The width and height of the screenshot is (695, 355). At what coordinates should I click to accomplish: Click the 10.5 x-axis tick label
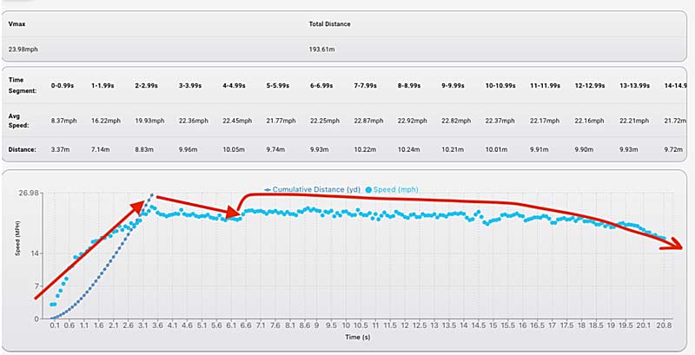click(x=361, y=325)
